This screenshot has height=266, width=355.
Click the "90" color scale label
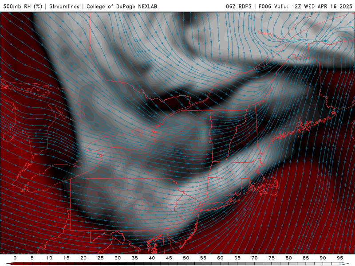[323, 258]
